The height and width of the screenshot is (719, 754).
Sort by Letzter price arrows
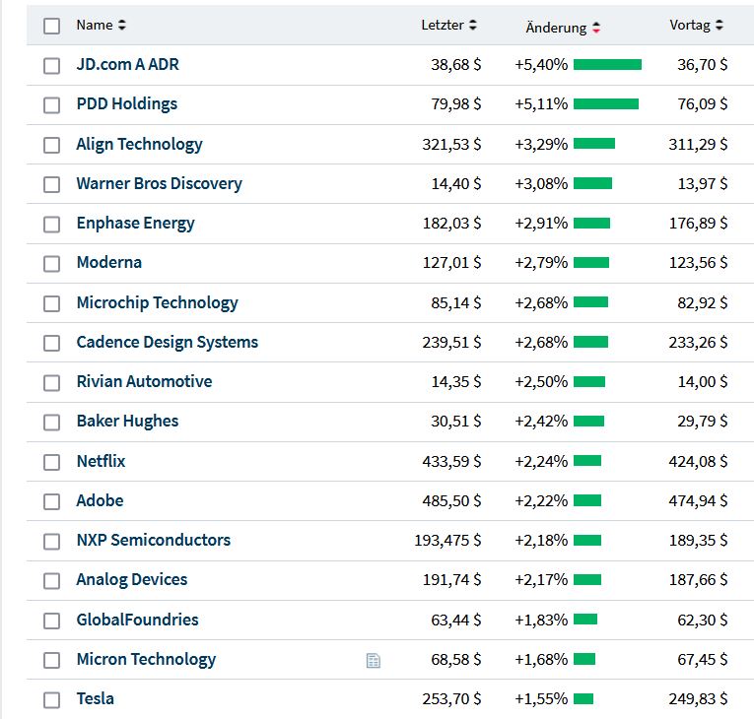tap(473, 26)
